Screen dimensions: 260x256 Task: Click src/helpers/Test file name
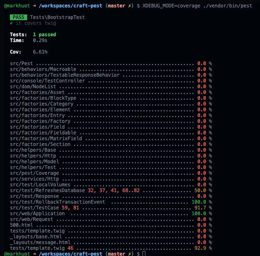click(x=33, y=167)
